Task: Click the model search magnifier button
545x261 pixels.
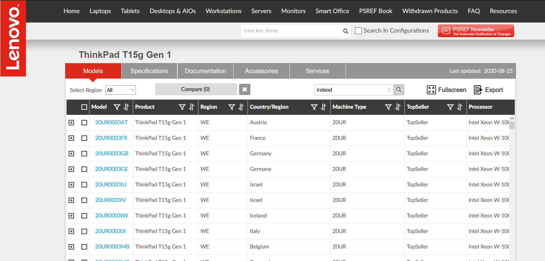Action: tap(399, 90)
